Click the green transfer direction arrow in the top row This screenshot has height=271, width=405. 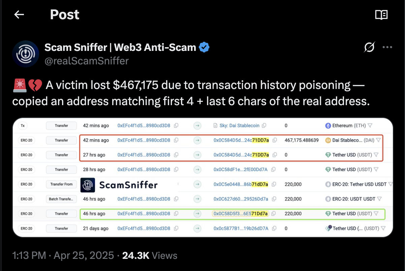(197, 125)
